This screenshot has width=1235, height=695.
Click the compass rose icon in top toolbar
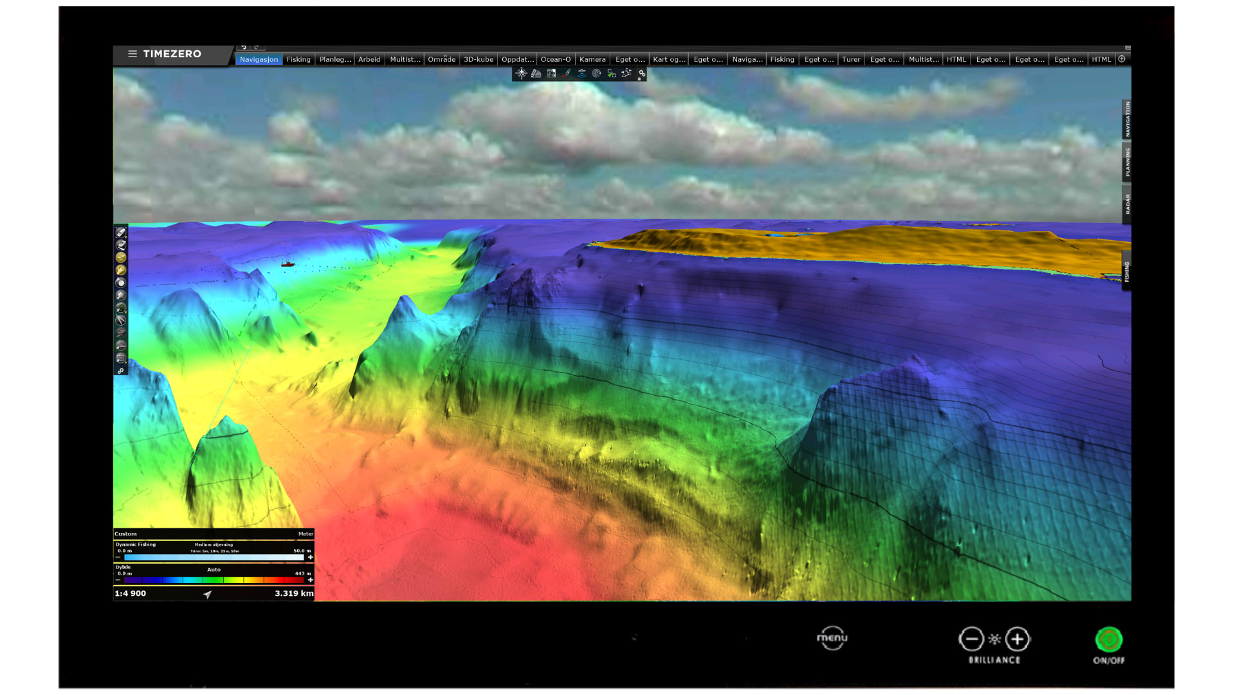[521, 73]
